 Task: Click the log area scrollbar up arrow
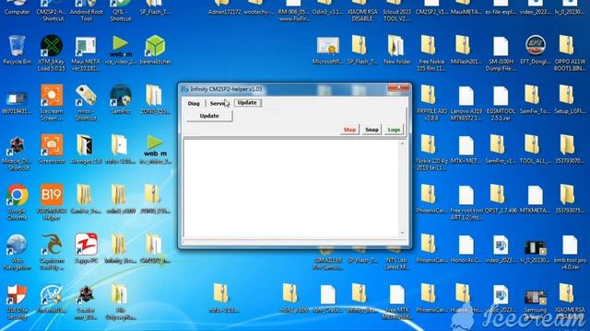click(402, 143)
